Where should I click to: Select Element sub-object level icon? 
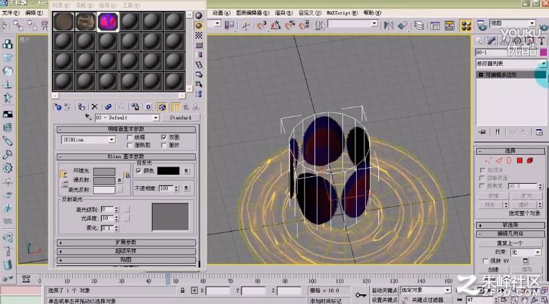(530, 160)
